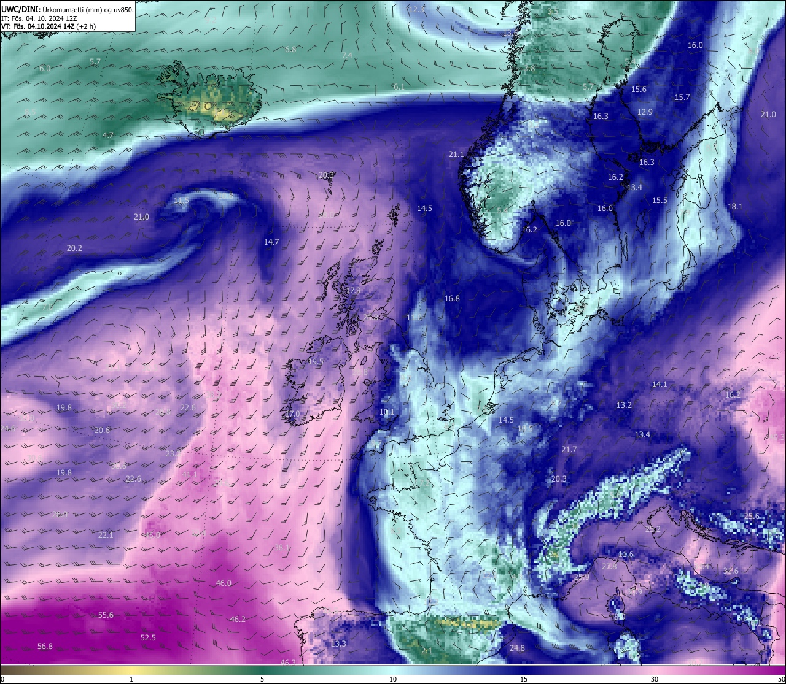
Task: Click the 20.6 value label
Action: tap(102, 430)
